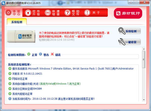The height and width of the screenshot is (111, 151).
Task: Click the magnifier icon on 系统检测
Action: pos(122,31)
